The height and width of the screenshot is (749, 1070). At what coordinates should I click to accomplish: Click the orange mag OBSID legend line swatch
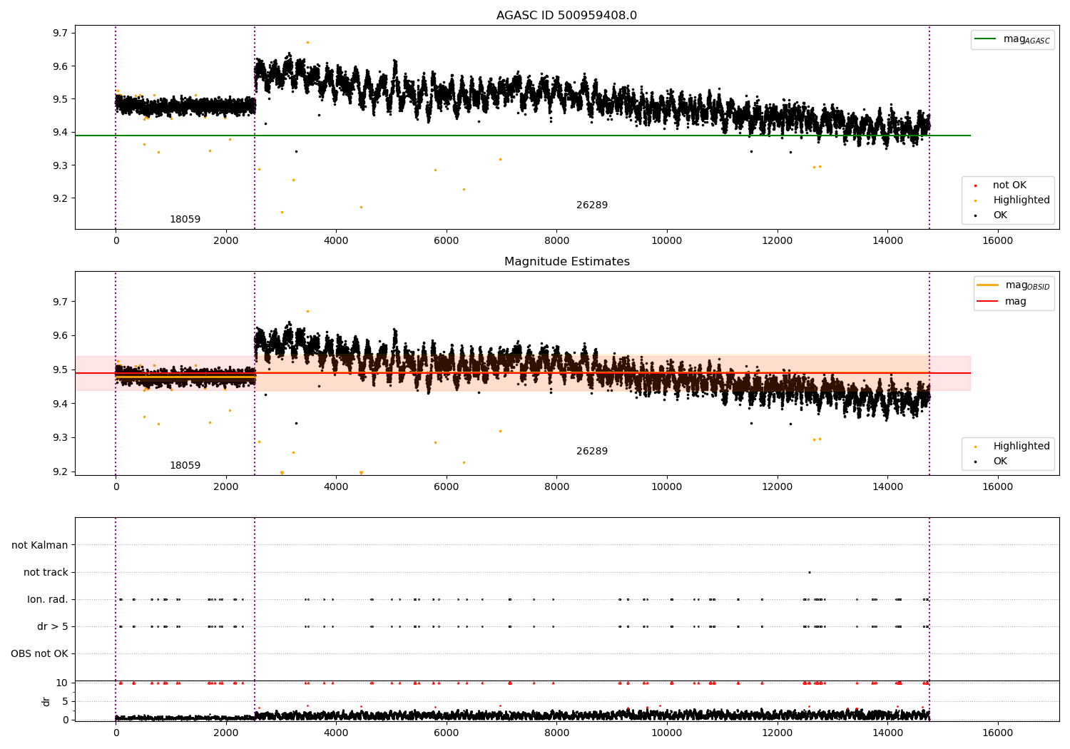(x=988, y=285)
